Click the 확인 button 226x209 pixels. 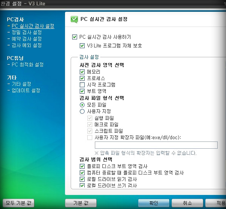click(154, 203)
